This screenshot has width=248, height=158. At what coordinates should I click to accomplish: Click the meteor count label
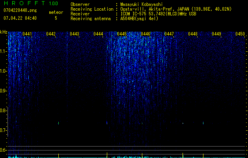coord(56,12)
